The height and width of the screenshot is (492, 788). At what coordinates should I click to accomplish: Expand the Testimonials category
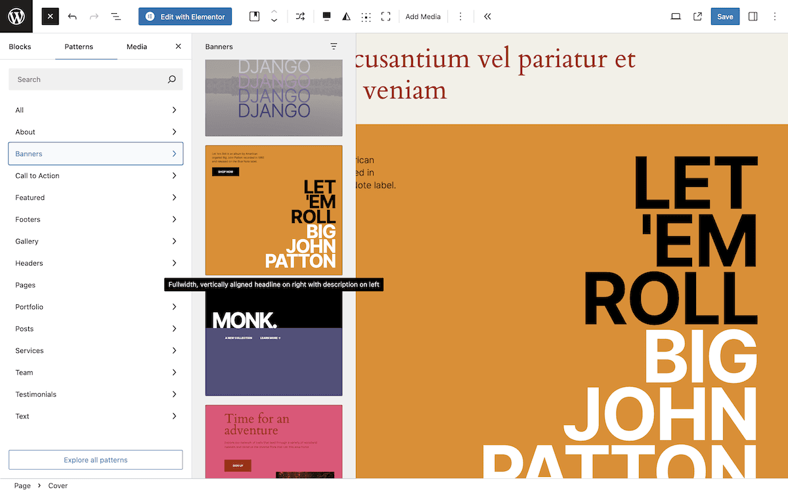point(95,394)
